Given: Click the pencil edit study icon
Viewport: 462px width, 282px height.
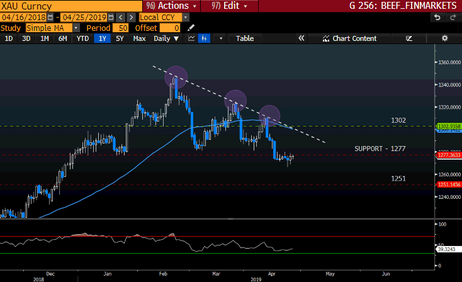Looking at the screenshot, I should point(191,28).
